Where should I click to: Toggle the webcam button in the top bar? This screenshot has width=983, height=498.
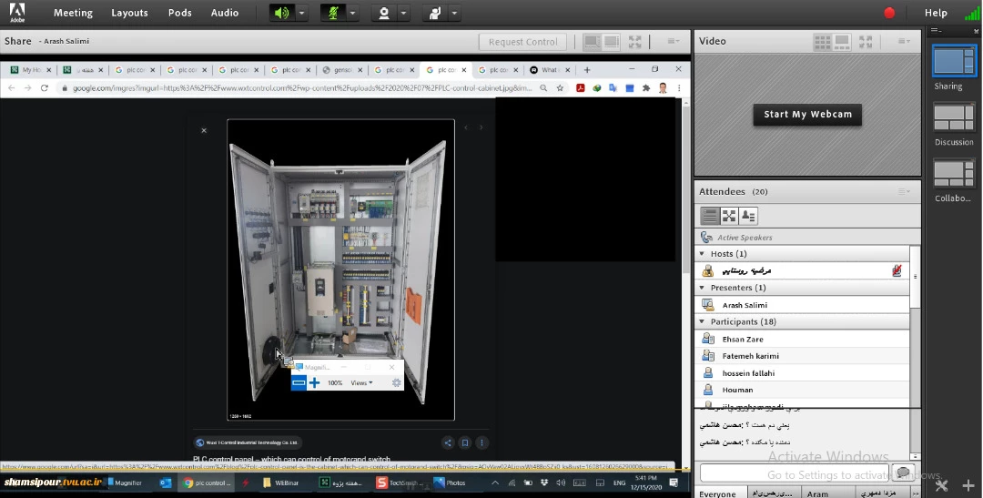[384, 13]
